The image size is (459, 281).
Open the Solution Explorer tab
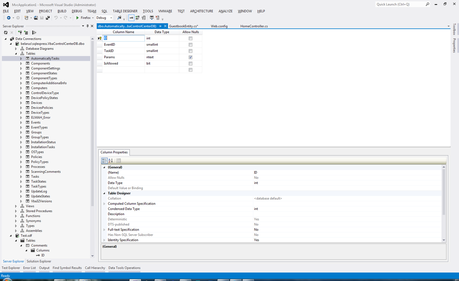click(x=39, y=261)
